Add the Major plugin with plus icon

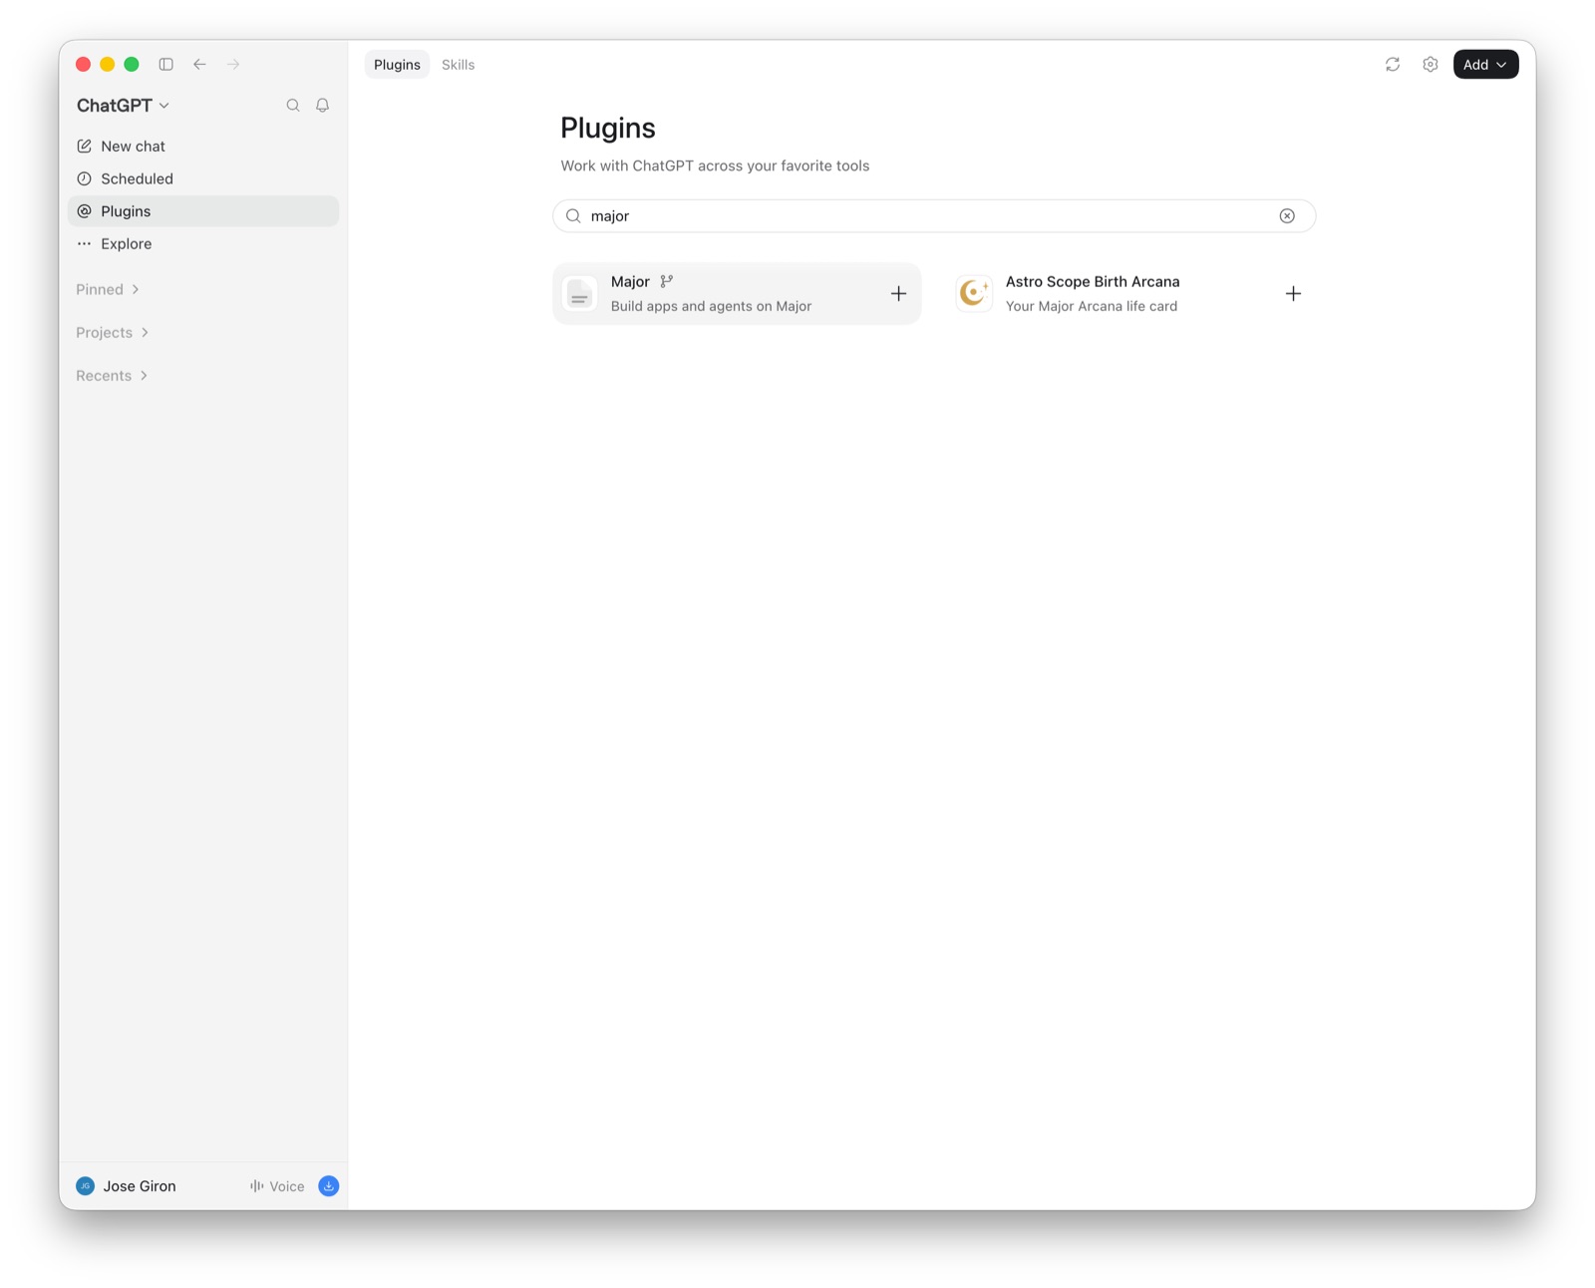click(898, 294)
